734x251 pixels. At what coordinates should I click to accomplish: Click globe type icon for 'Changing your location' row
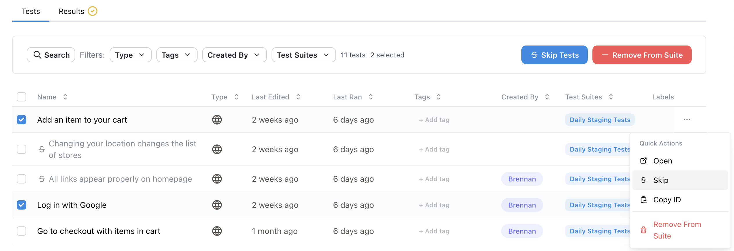(x=217, y=149)
